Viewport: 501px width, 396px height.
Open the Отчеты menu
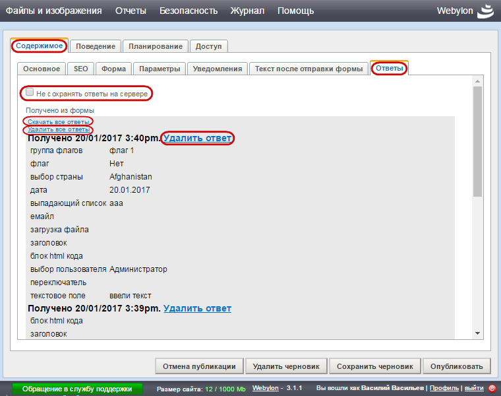131,11
